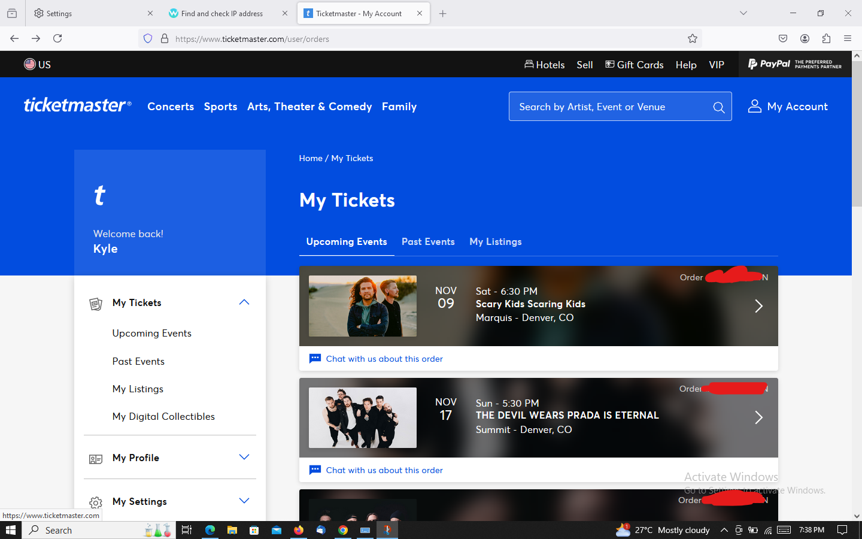Click the chat bubble icon under Scary Kids order
This screenshot has height=539, width=862.
(315, 359)
